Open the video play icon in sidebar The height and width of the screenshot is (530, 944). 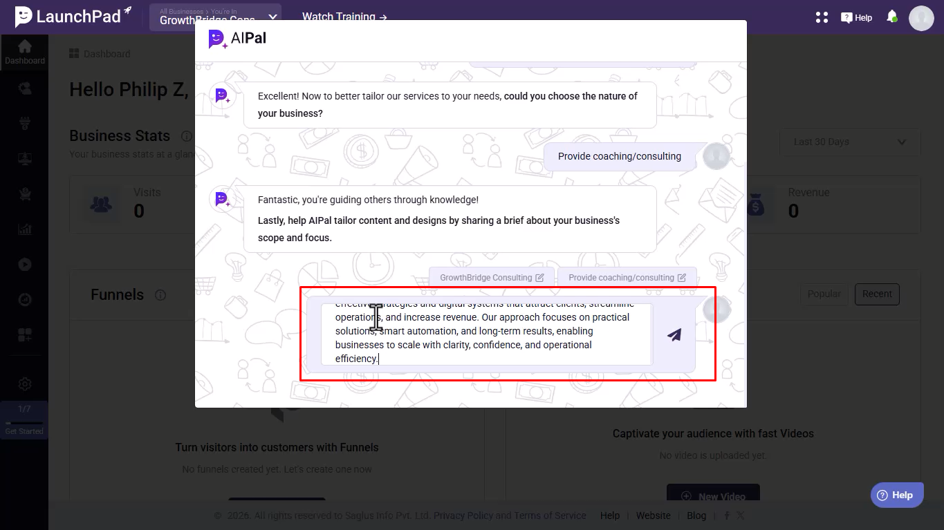point(25,264)
